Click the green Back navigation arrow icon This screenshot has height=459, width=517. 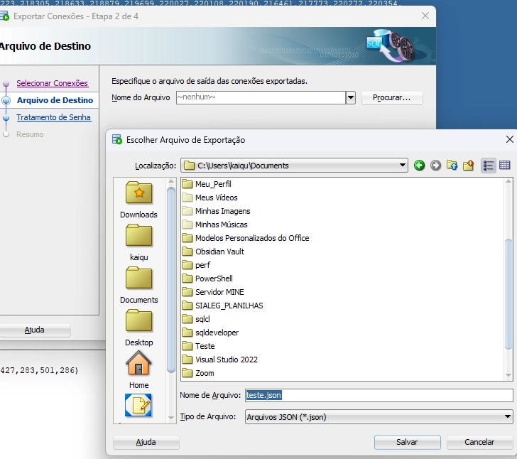coord(419,166)
